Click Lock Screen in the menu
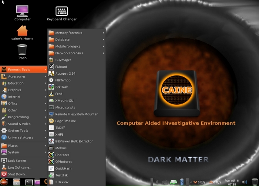The image size is (259, 186). [17, 161]
